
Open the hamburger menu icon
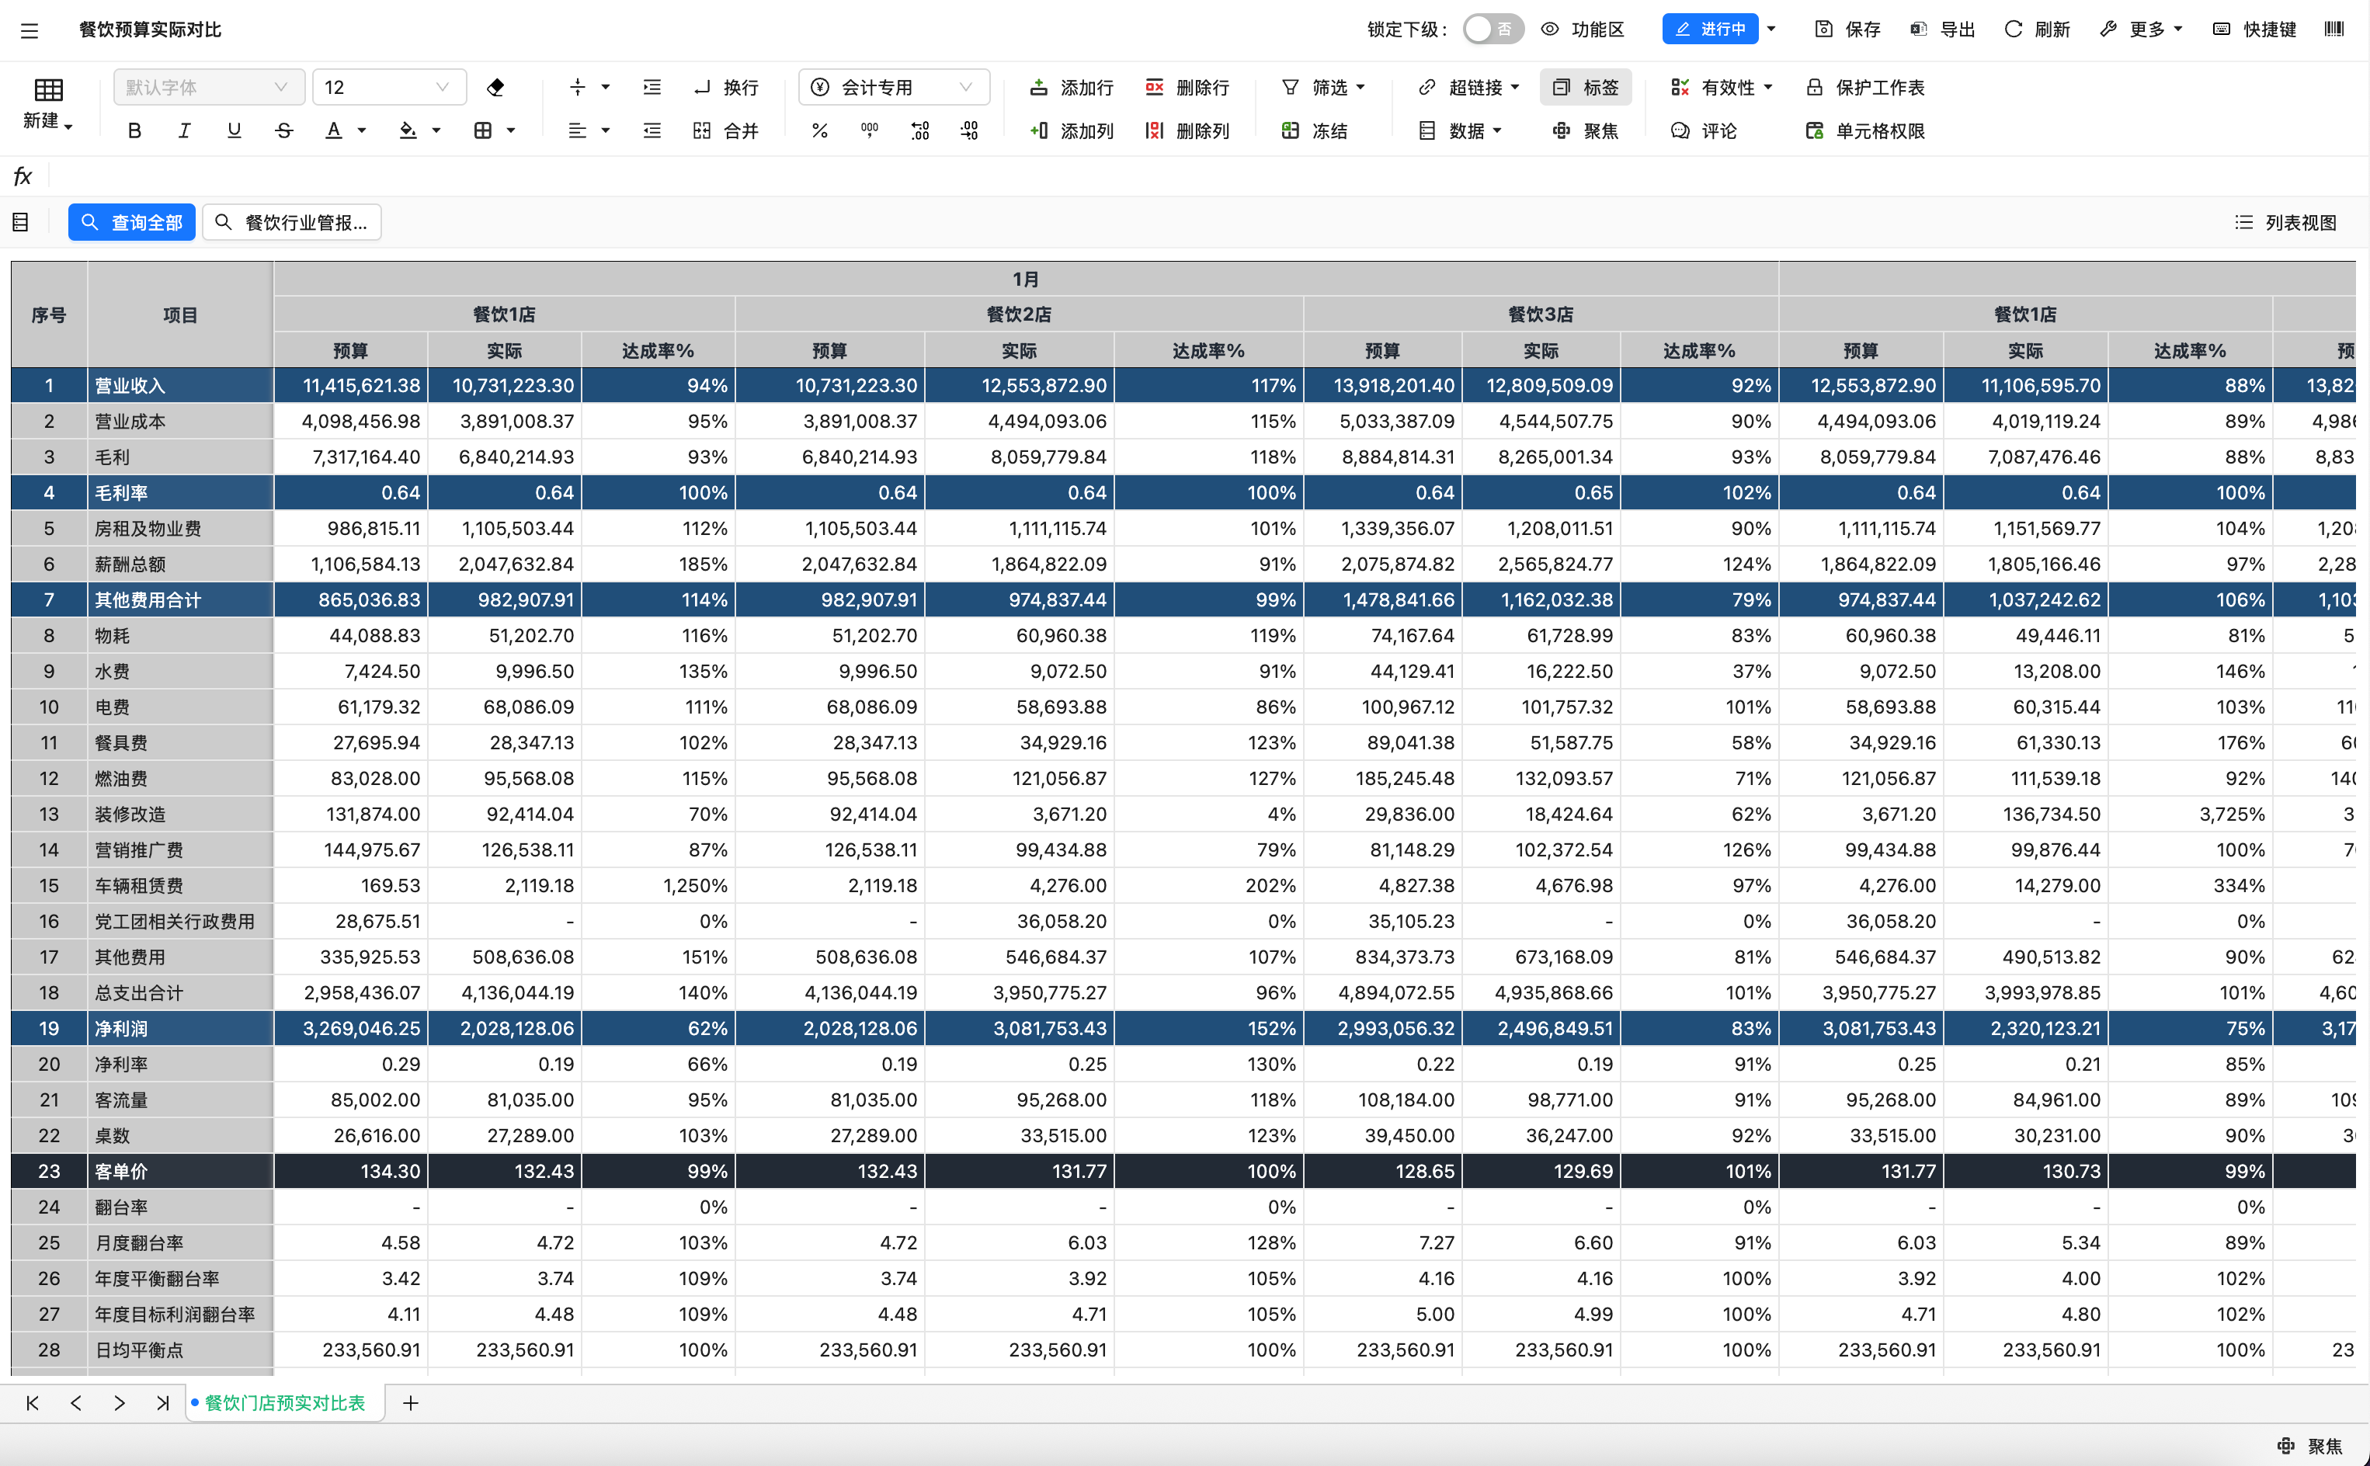tap(29, 30)
